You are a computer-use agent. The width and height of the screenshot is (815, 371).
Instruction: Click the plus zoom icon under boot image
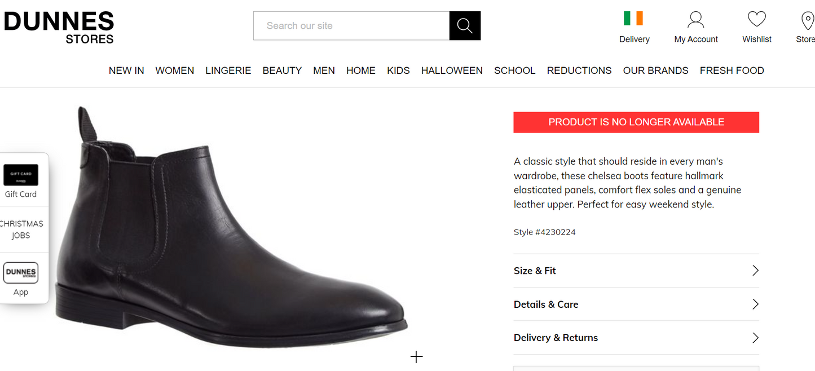[416, 356]
